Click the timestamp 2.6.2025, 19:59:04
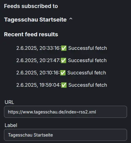The height and width of the screenshot is (143, 131). pyautogui.click(x=39, y=85)
